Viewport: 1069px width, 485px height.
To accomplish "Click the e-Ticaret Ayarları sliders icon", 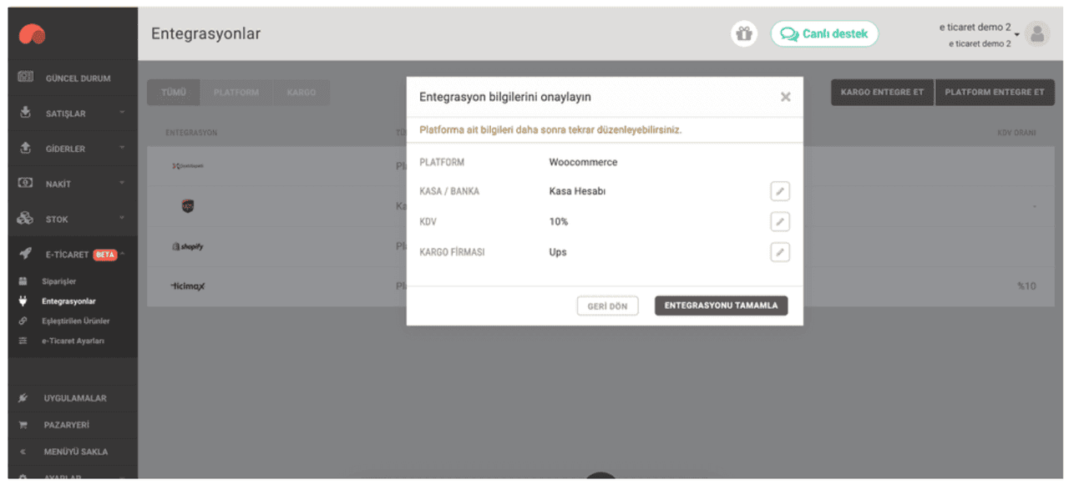I will click(23, 341).
